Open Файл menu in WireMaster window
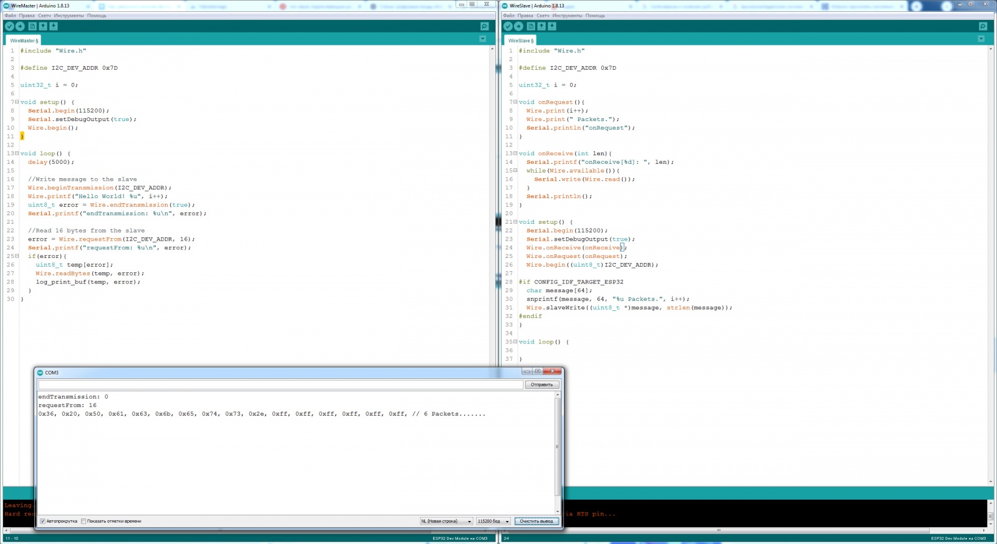 [11, 16]
